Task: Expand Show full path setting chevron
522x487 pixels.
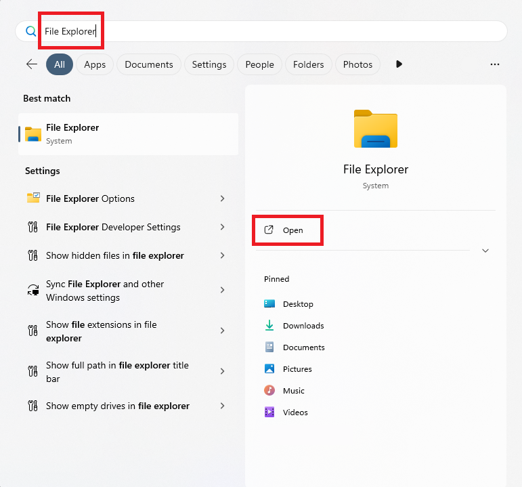Action: pos(222,372)
